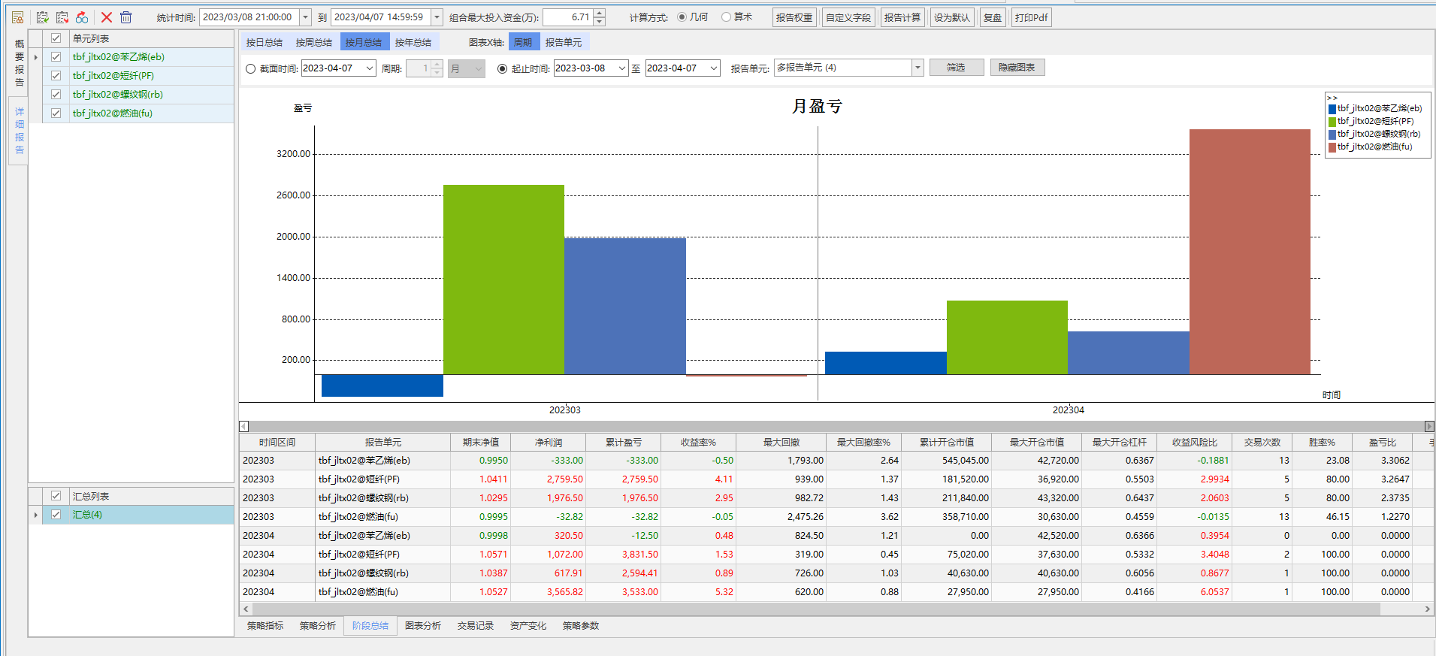Viewport: 1436px width, 656px height.
Task: Switch to the 按周总结 tab
Action: [x=313, y=43]
